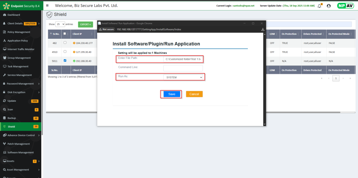Click the Not secure site info badge
This screenshot has height=178, width=358.
pyautogui.click(x=106, y=30)
